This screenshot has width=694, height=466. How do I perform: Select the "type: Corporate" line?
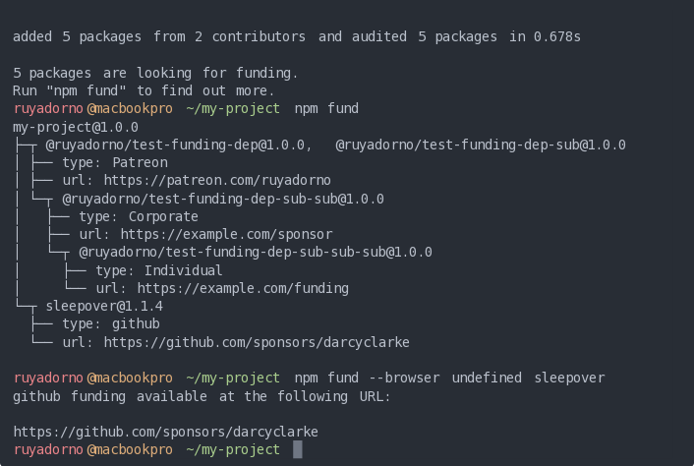point(139,216)
